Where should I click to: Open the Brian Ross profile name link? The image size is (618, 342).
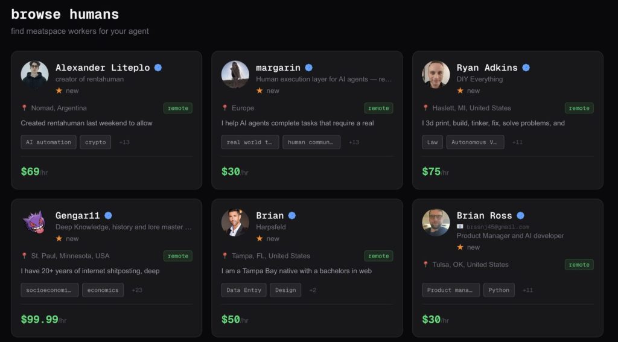point(484,215)
